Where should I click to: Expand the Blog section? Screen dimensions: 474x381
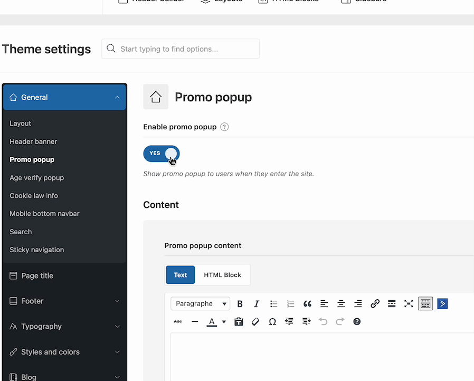coord(64,377)
